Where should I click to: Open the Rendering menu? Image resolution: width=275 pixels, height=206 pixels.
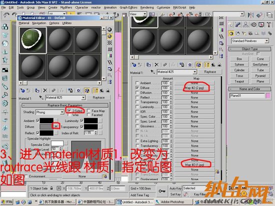[147, 7]
